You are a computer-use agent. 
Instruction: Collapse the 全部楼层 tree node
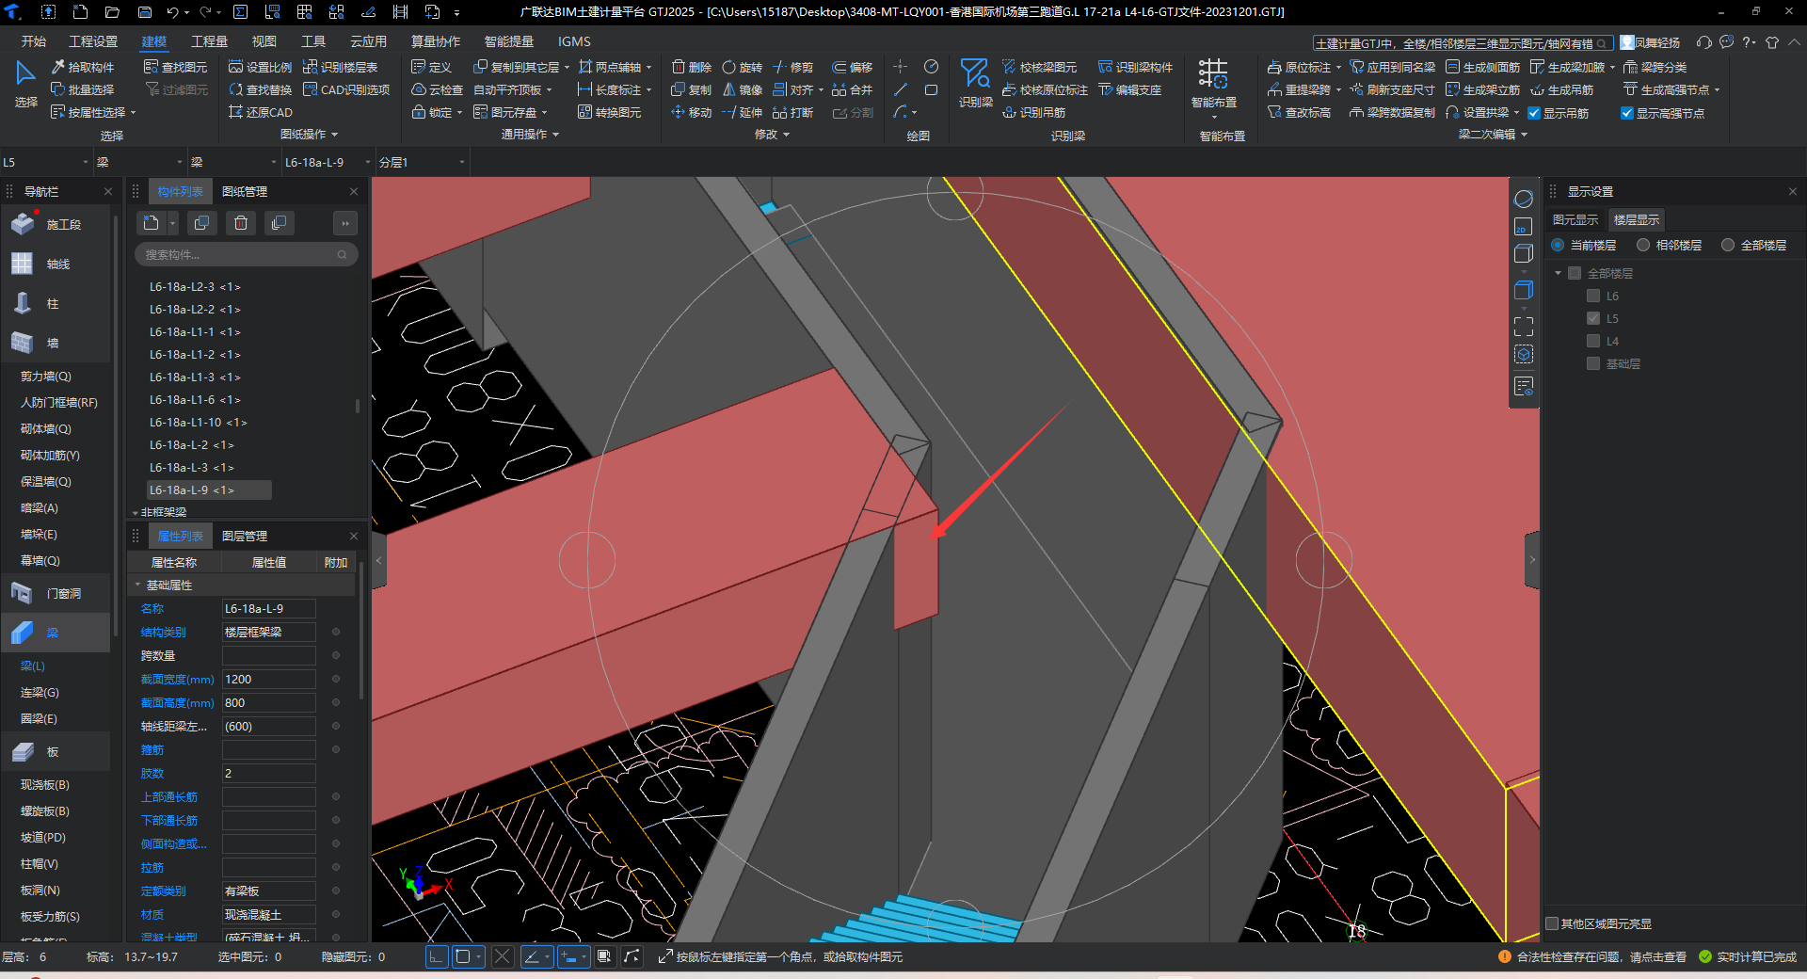click(1559, 273)
